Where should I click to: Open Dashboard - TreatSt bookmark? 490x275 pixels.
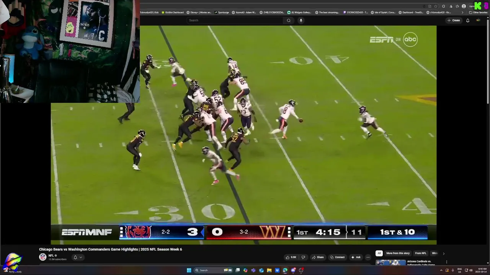coord(411,12)
